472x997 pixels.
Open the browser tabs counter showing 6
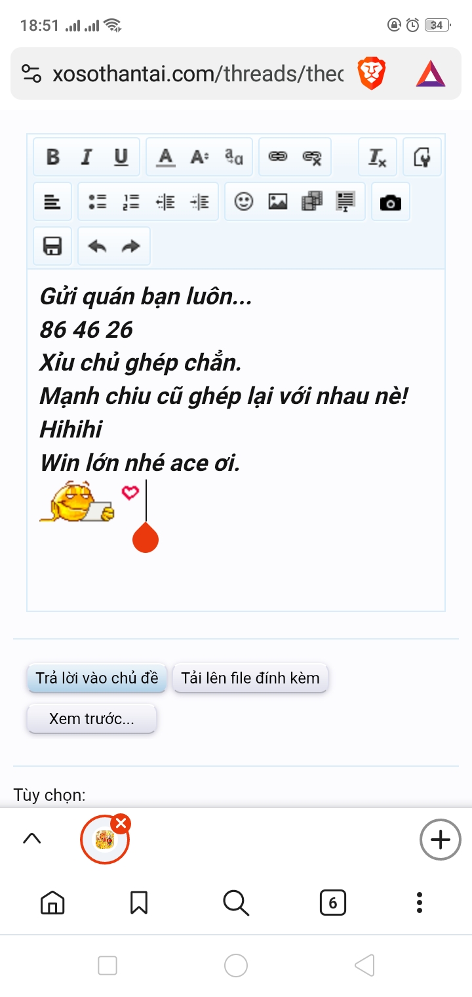332,903
